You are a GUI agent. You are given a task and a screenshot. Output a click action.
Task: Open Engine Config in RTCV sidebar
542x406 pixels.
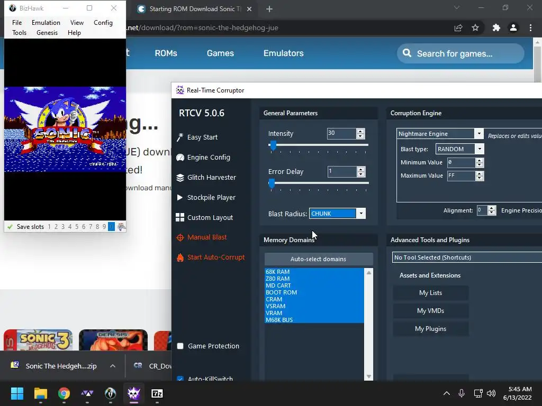point(203,157)
